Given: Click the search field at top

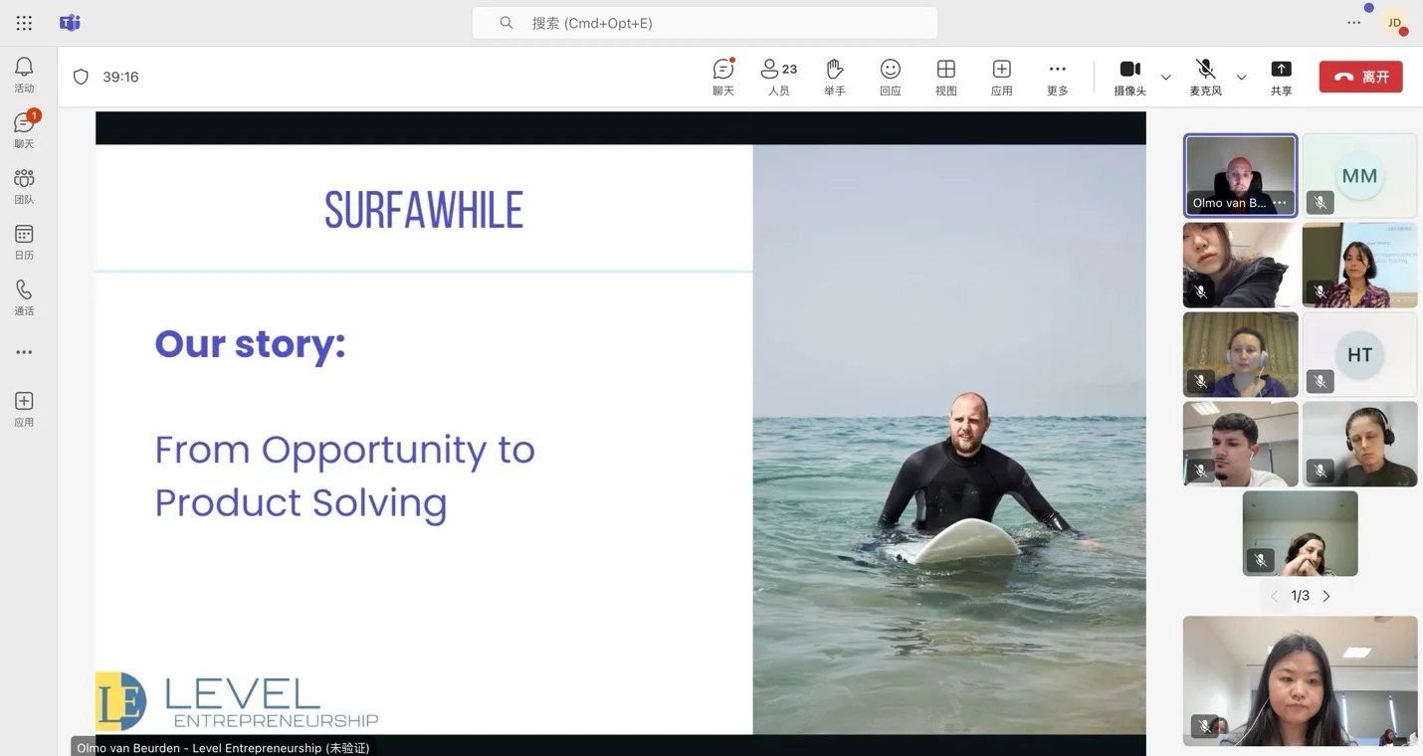Looking at the screenshot, I should tap(705, 23).
